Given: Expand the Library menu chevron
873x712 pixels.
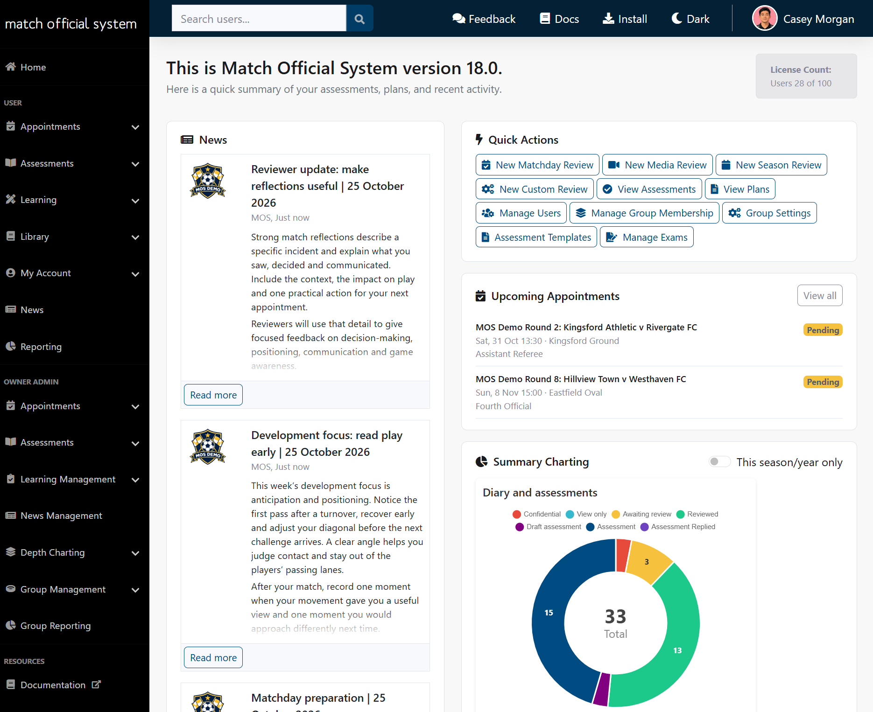Looking at the screenshot, I should [135, 237].
